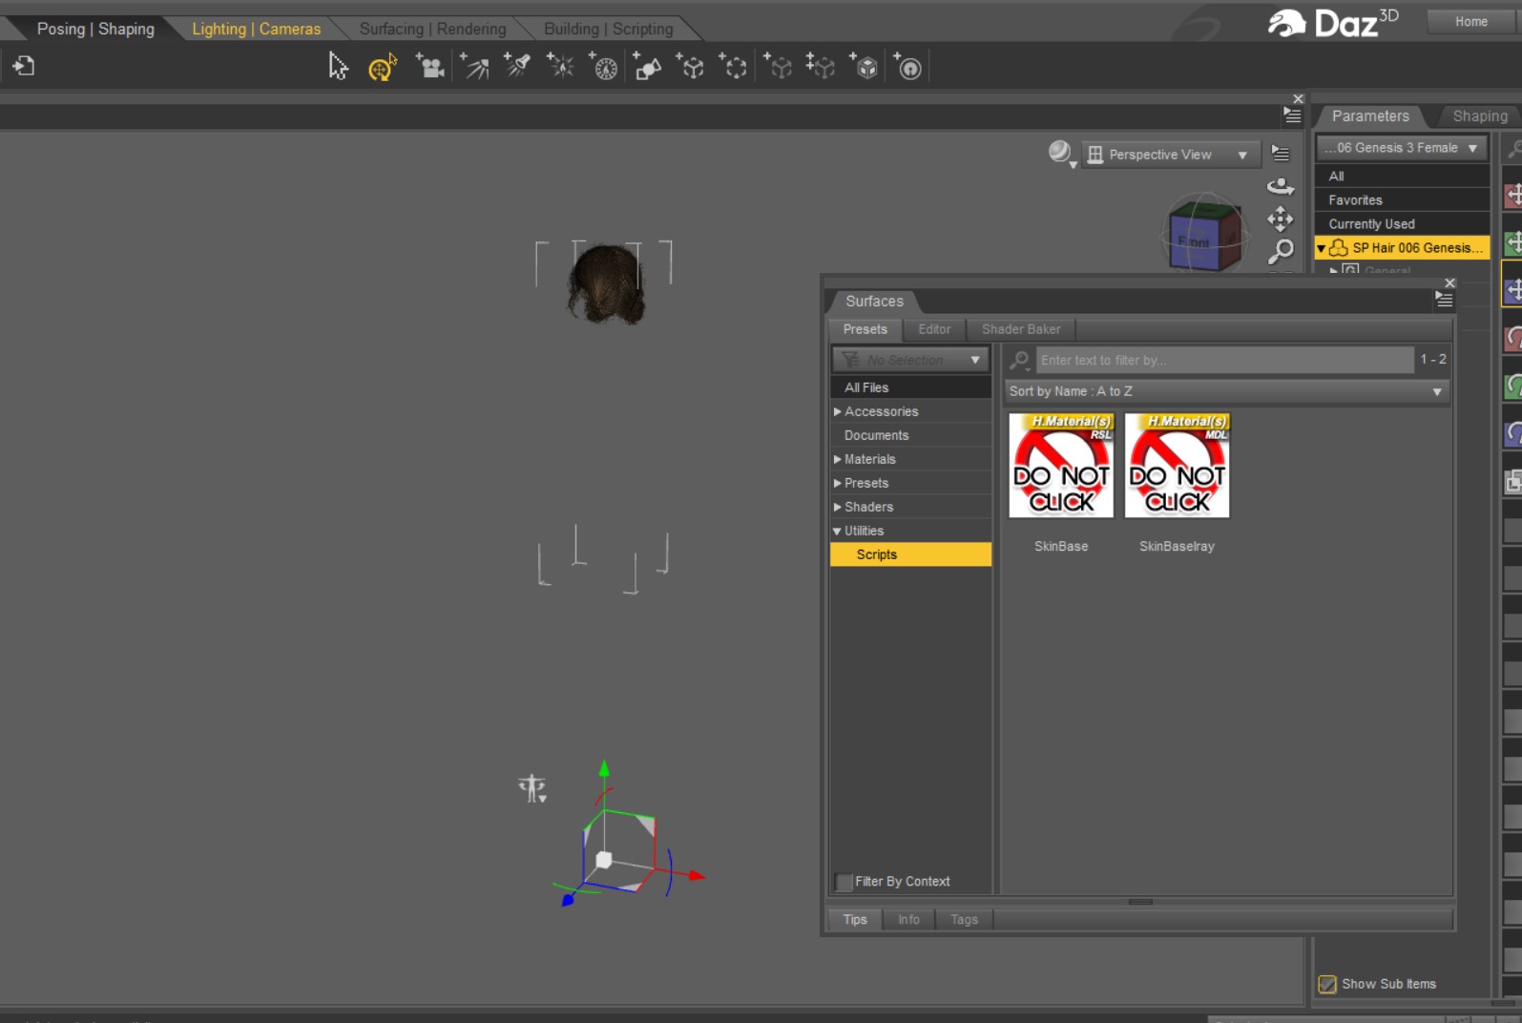Viewport: 1522px width, 1023px height.
Task: Click the green Y rotate icon
Action: click(x=1512, y=386)
